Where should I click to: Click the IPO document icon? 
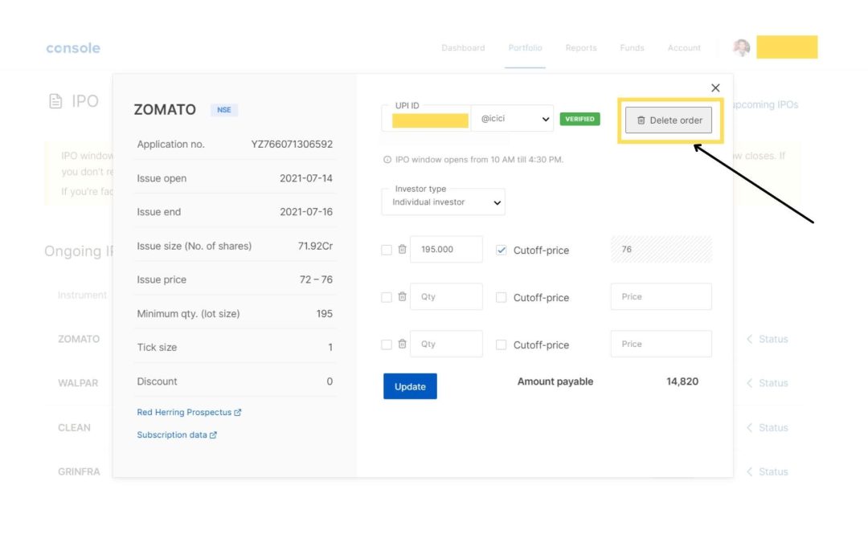pos(55,101)
